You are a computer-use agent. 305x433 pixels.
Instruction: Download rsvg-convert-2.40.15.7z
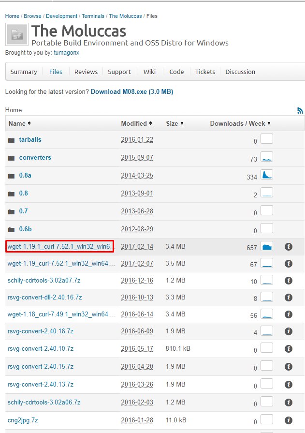(x=41, y=366)
